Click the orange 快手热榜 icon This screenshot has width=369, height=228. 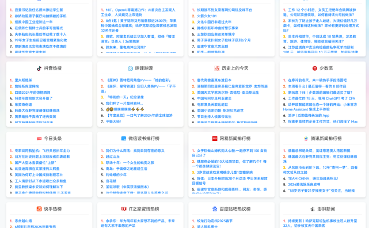click(39, 209)
